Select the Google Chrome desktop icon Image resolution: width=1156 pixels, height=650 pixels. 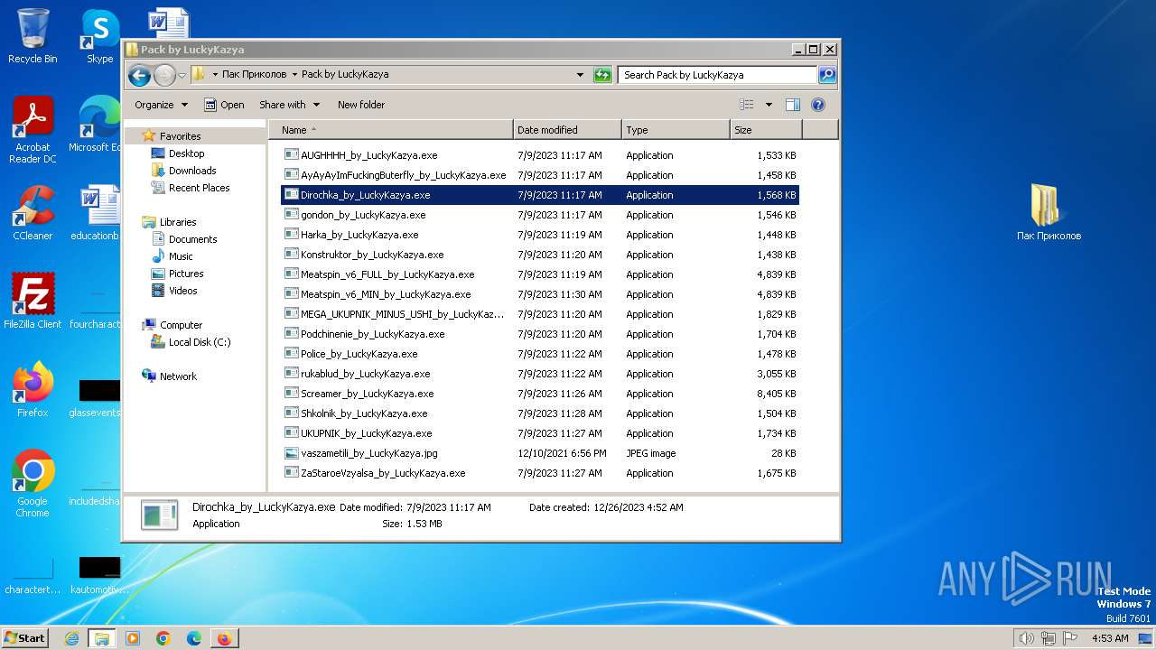[33, 484]
